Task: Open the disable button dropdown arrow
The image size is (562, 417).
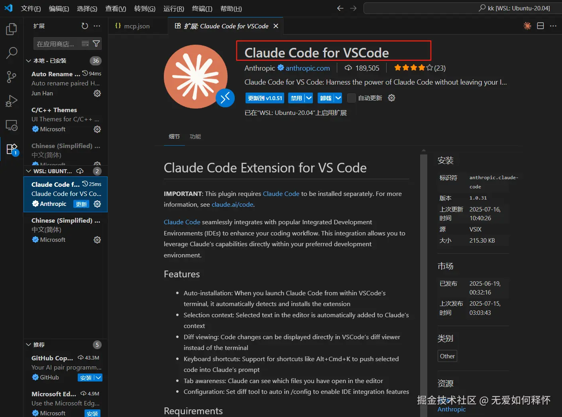Action: [x=309, y=98]
